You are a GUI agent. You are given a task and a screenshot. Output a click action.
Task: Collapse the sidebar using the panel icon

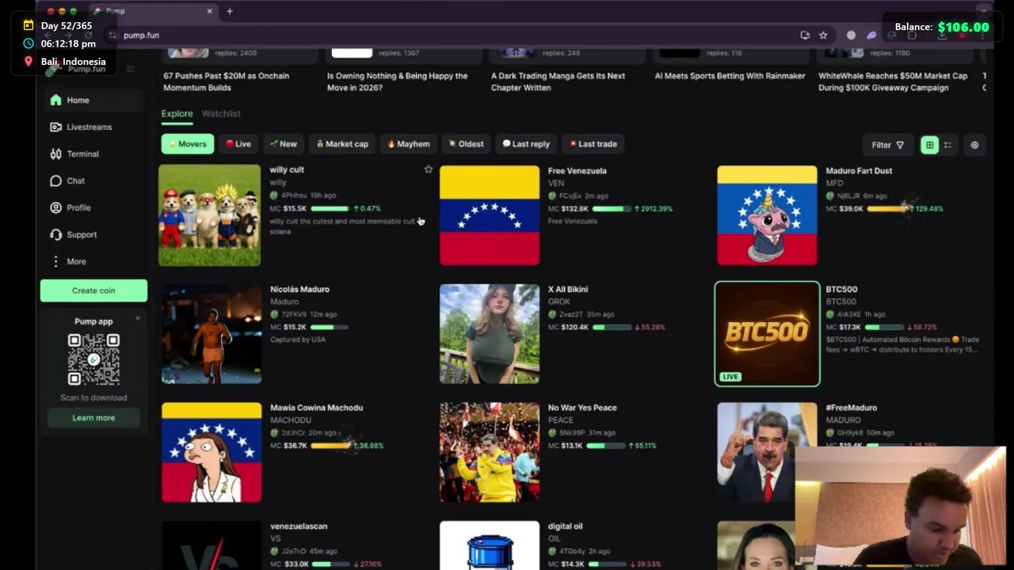[131, 69]
